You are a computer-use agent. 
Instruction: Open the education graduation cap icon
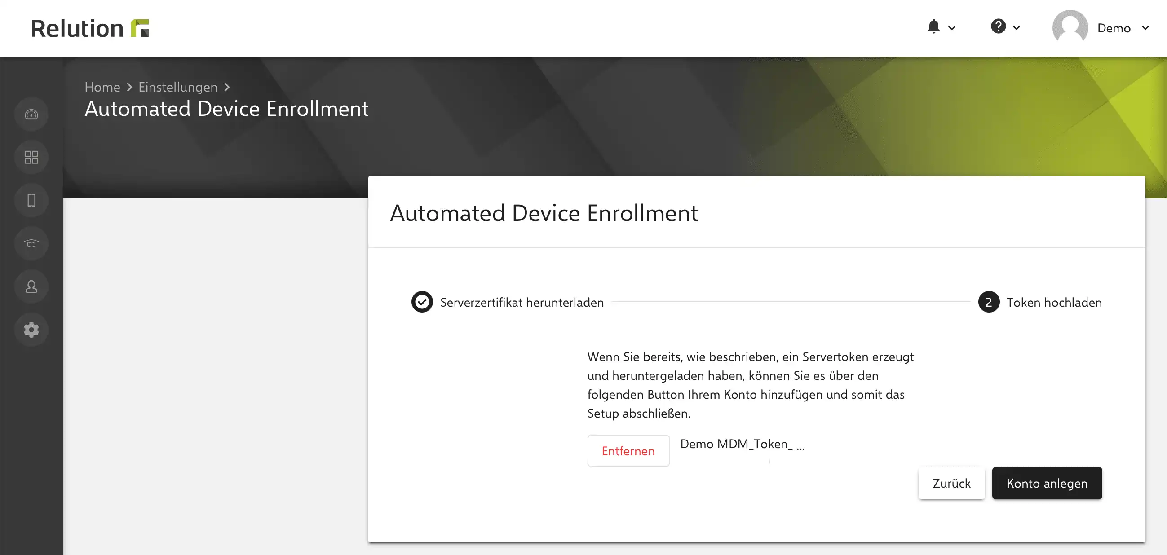coord(31,243)
